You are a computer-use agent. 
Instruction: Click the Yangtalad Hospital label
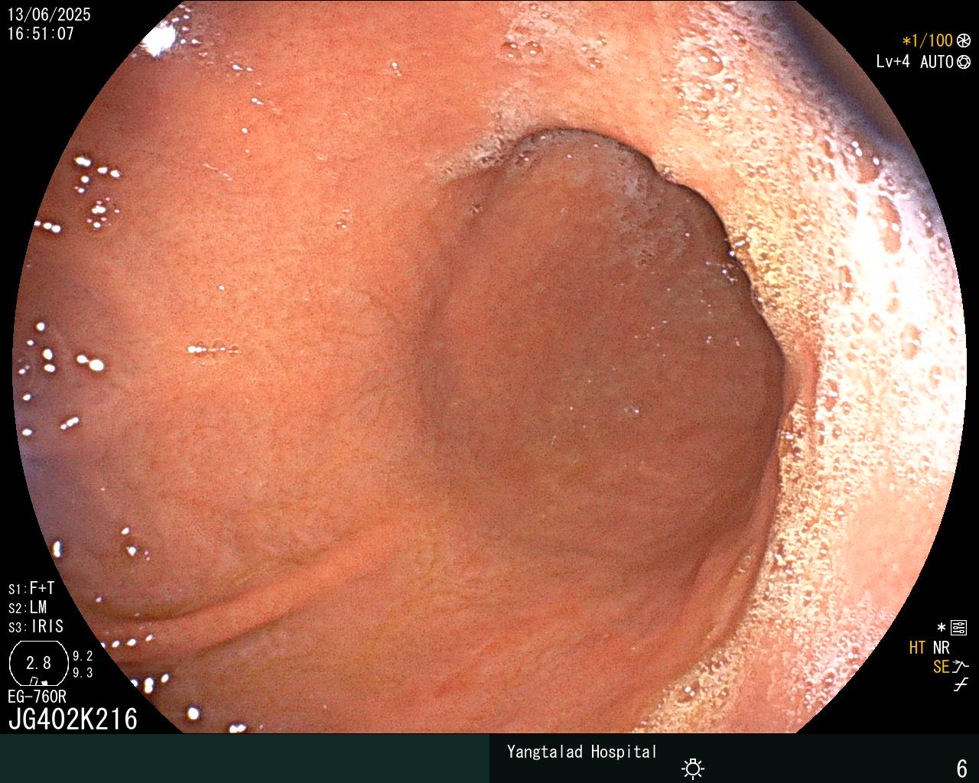point(582,752)
